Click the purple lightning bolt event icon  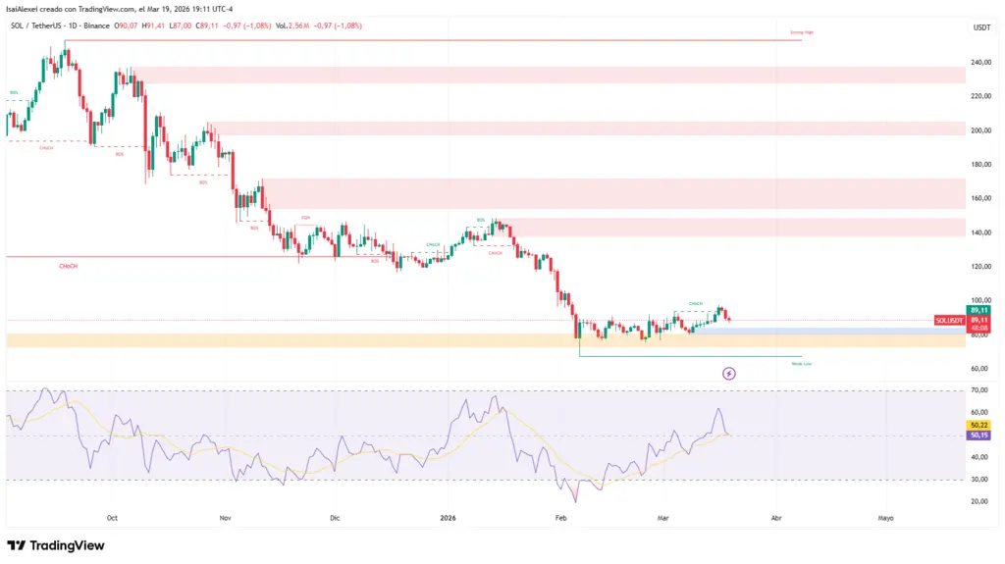coord(729,373)
